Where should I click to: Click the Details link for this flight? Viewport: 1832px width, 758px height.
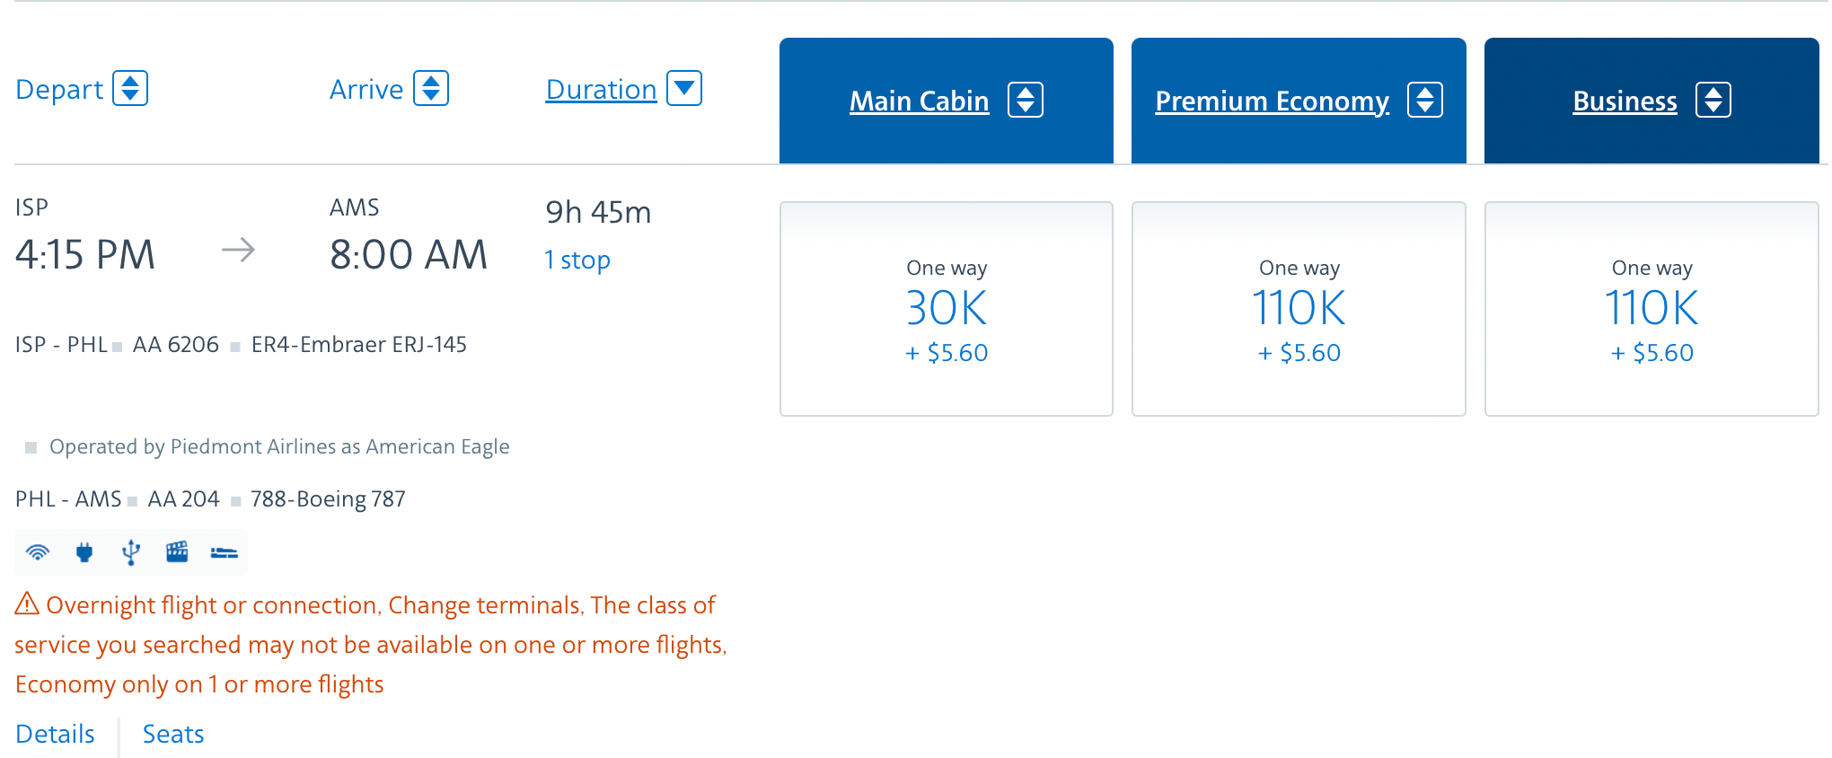(55, 734)
